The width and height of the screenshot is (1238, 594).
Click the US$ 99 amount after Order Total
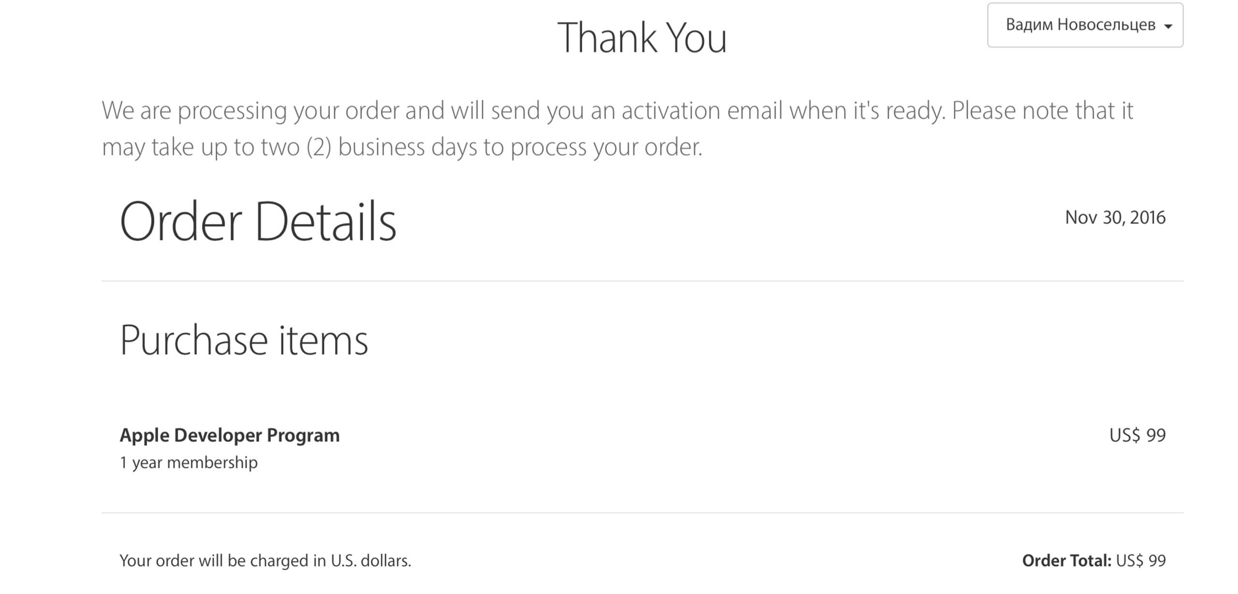[x=1141, y=560]
